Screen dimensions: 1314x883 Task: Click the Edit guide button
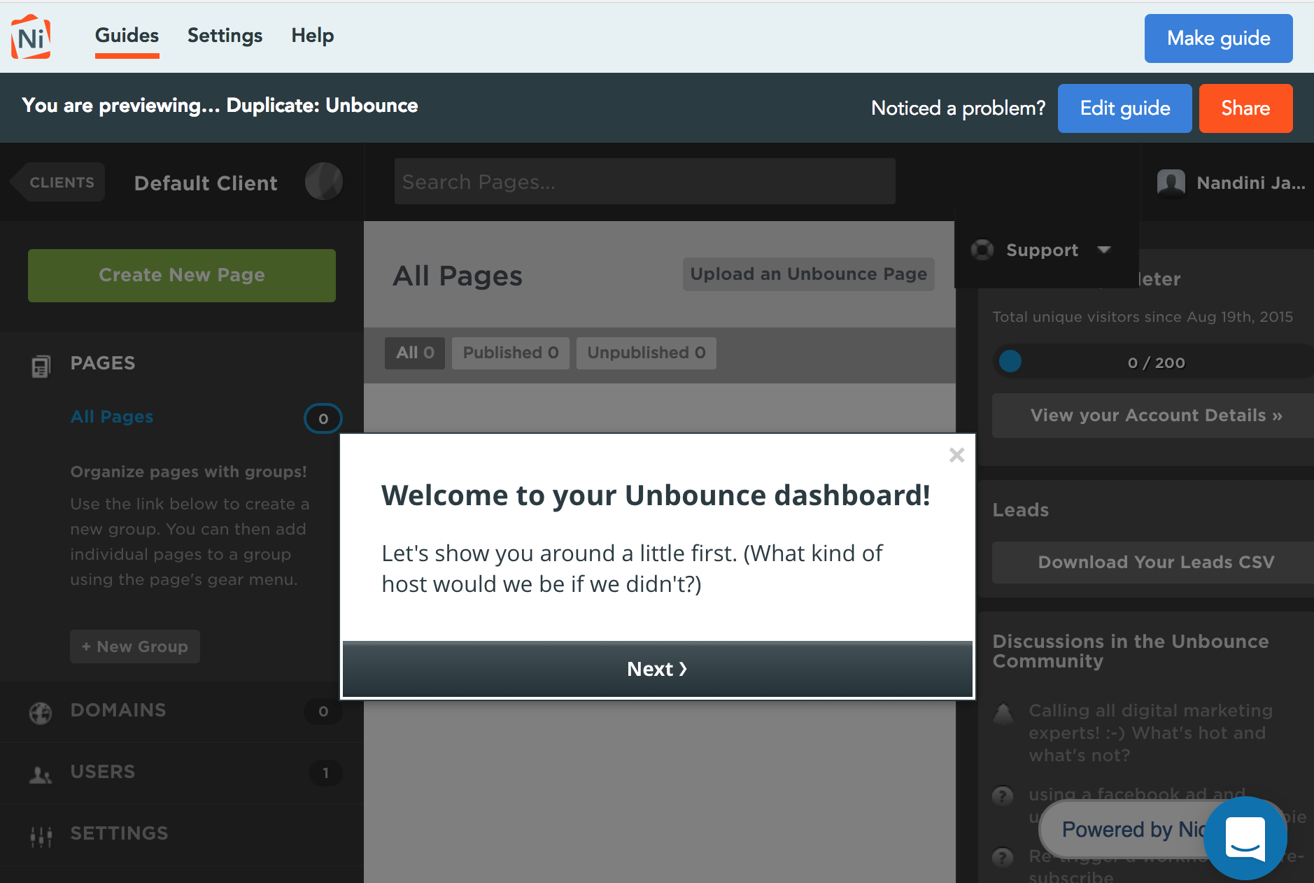[1125, 108]
